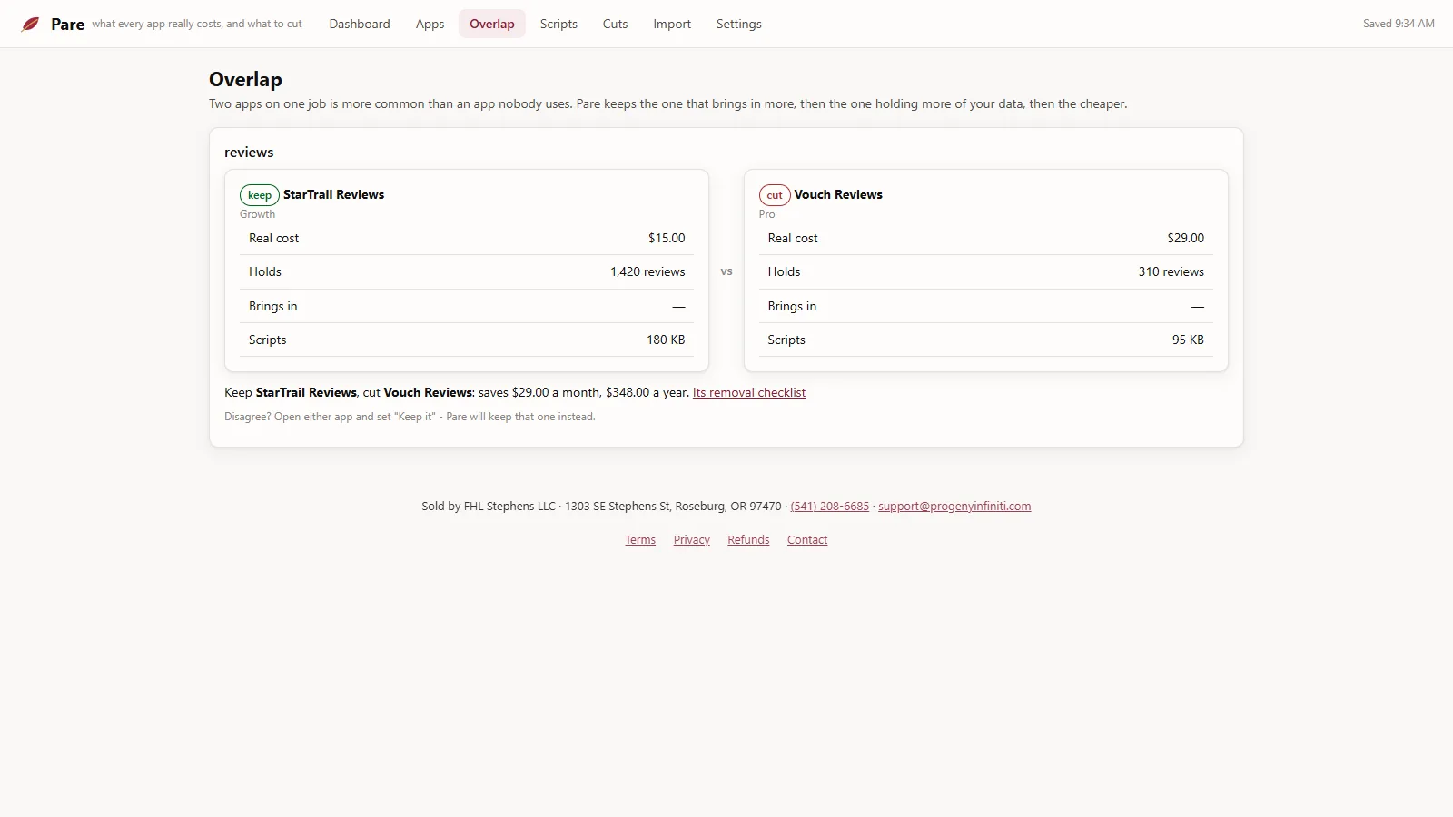Click the Saved 9:34 AM status

coord(1399,24)
